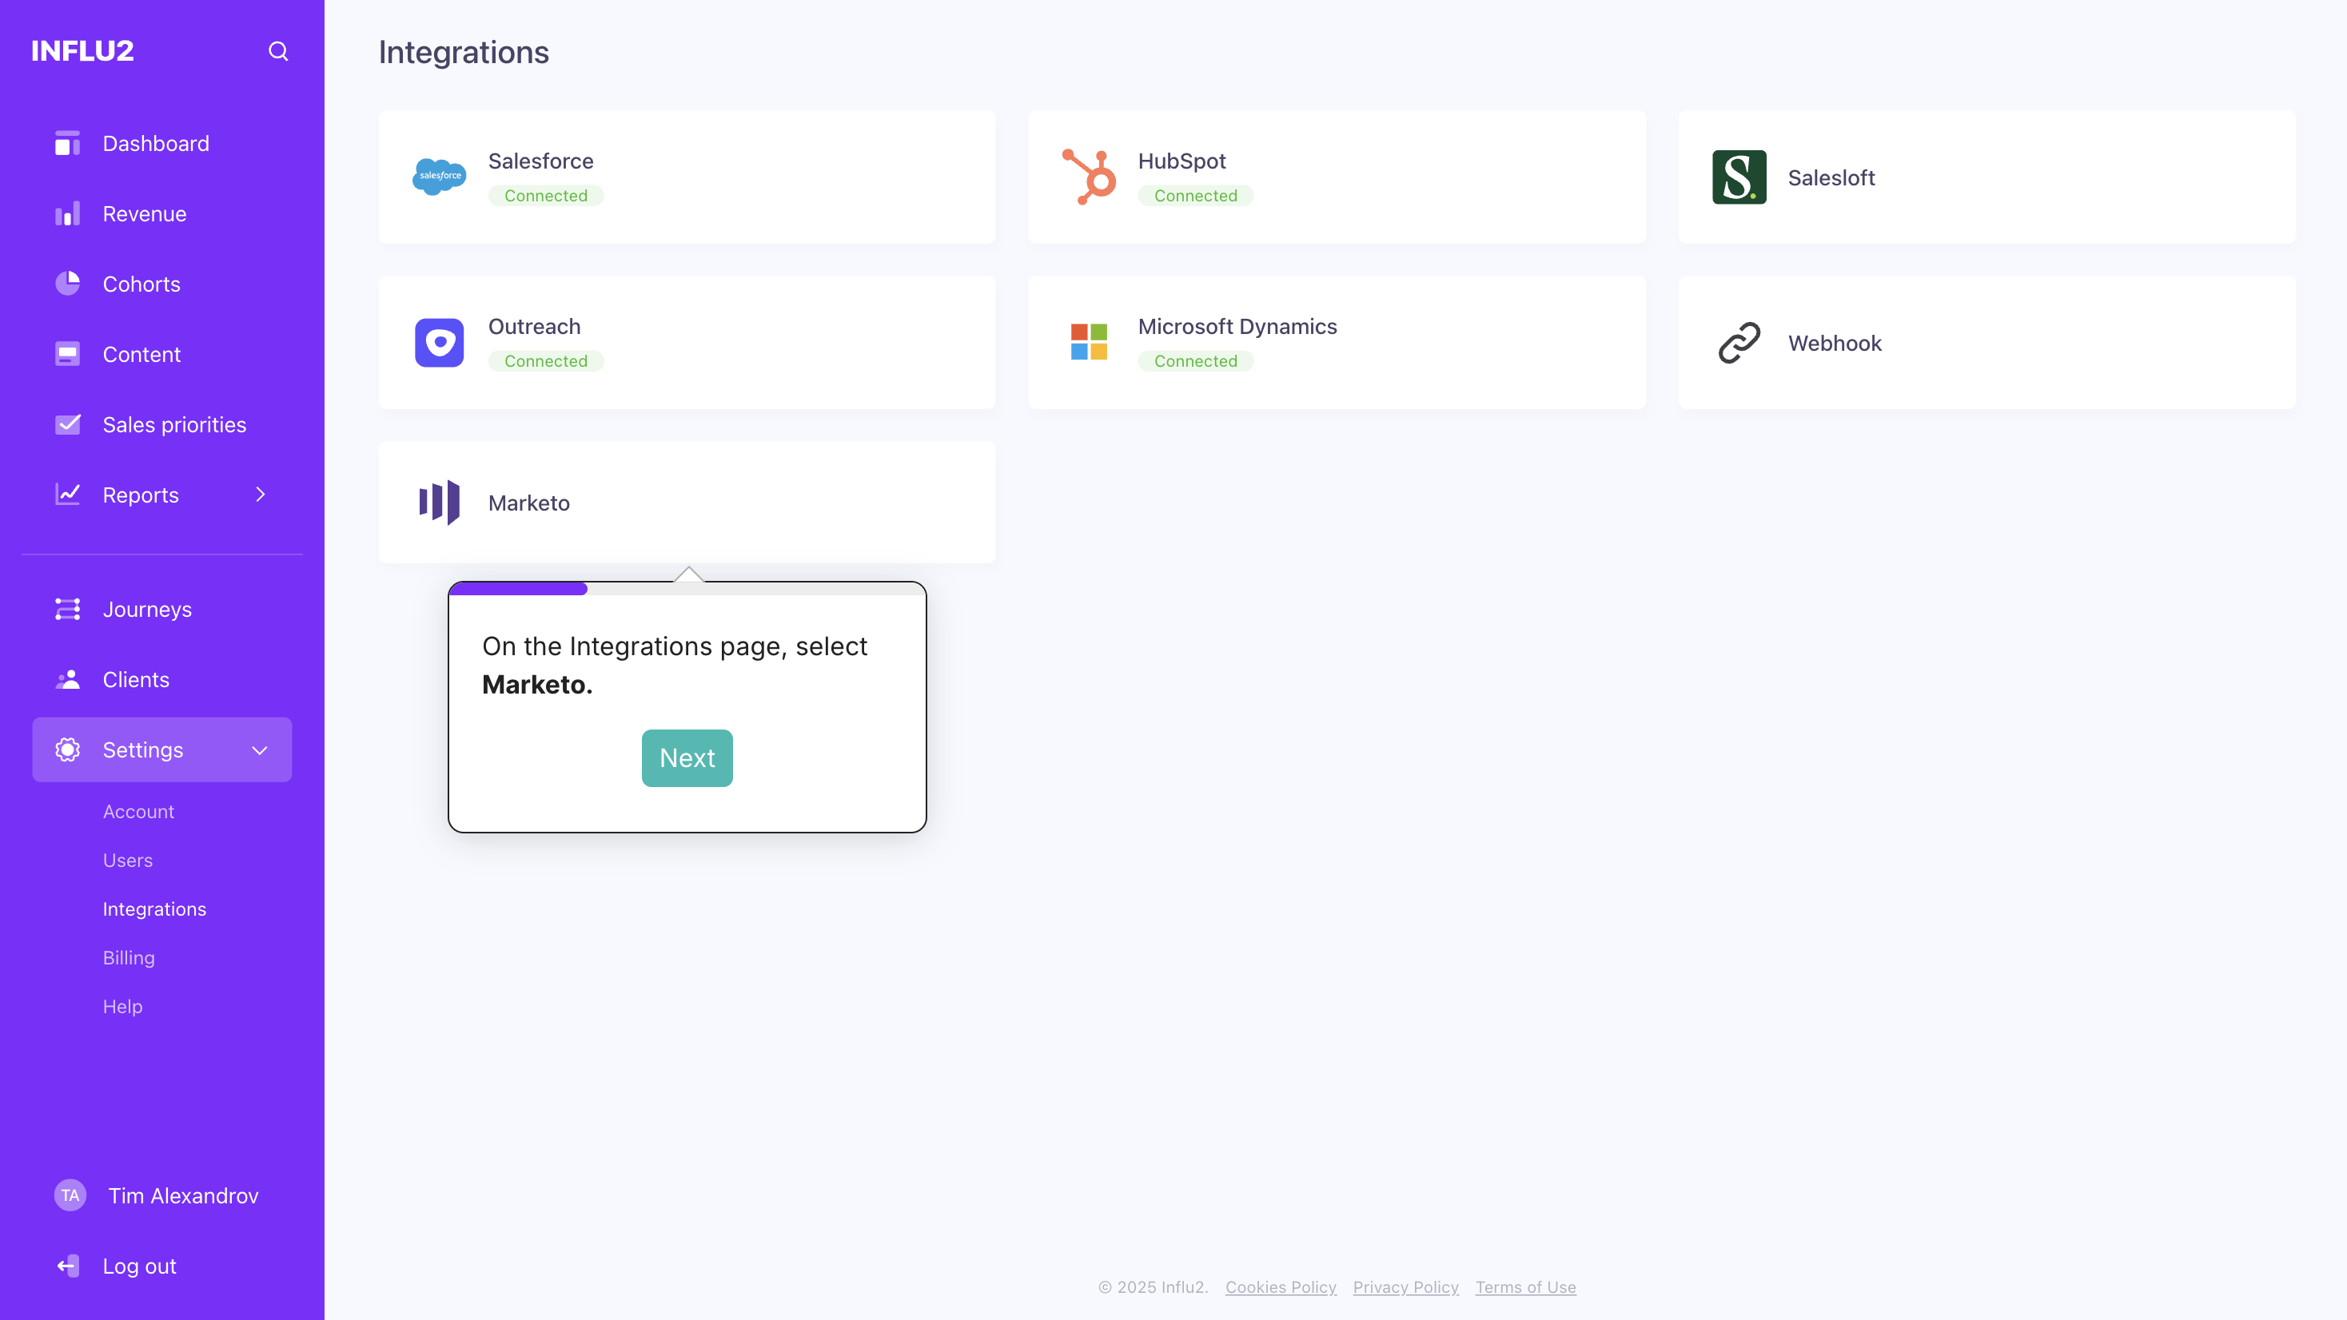
Task: Click the HubSpot integration title
Action: 1181,161
